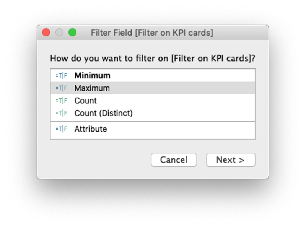Screen dimensions: 306x228
Task: Click the green maximize traffic light icon
Action: pyautogui.click(x=73, y=33)
